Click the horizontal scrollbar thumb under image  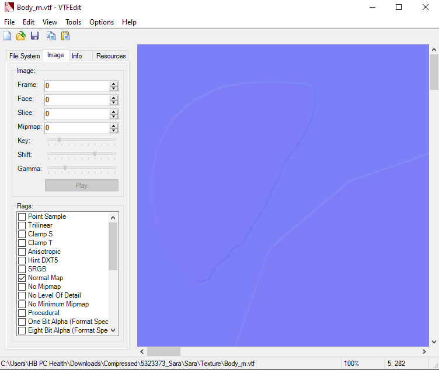pos(164,351)
